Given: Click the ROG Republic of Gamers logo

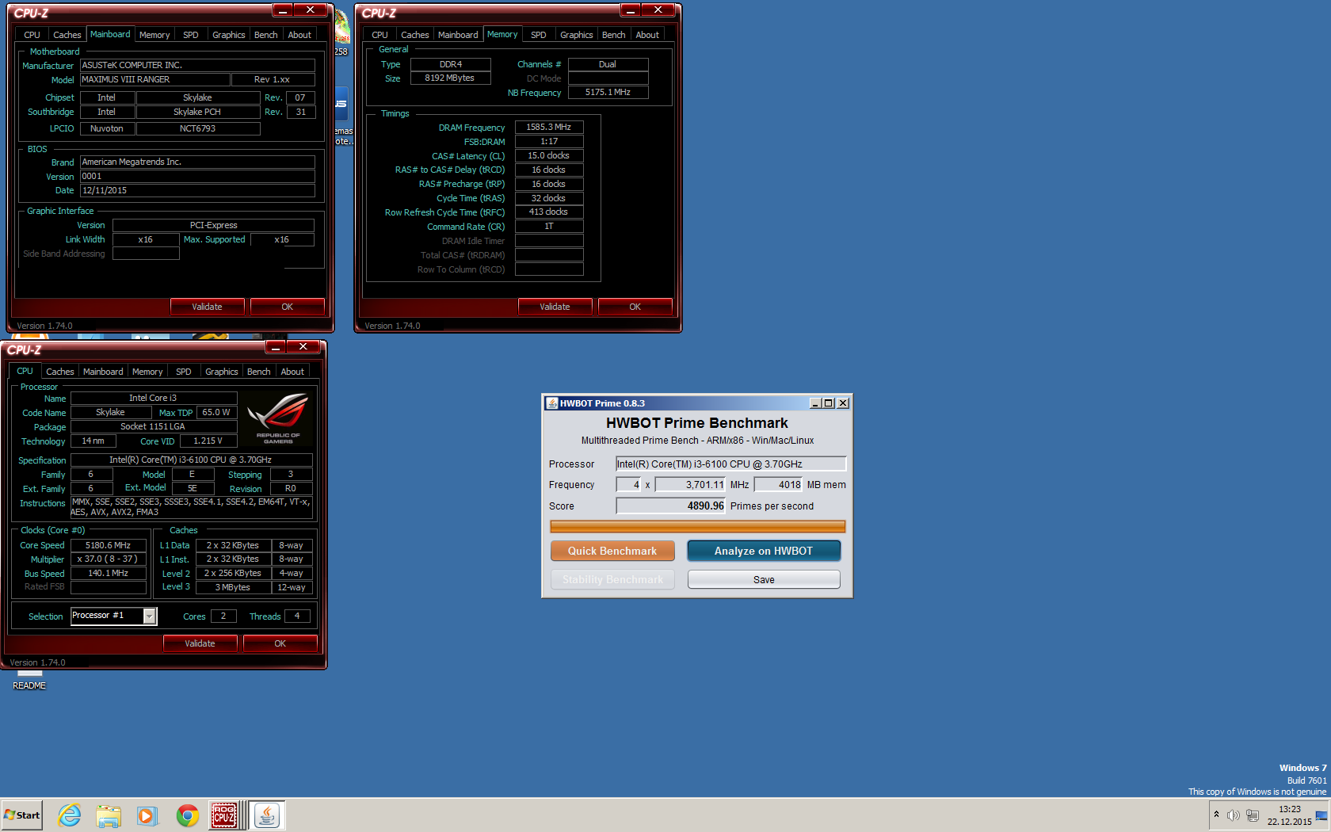Looking at the screenshot, I should click(278, 418).
